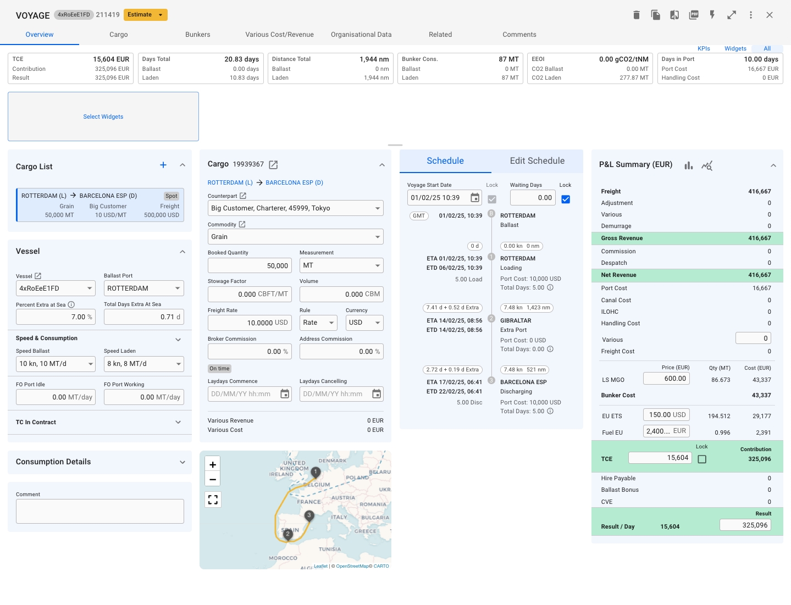Screen dimensions: 791x605
Task: Click the lightning bolt action icon
Action: point(712,15)
